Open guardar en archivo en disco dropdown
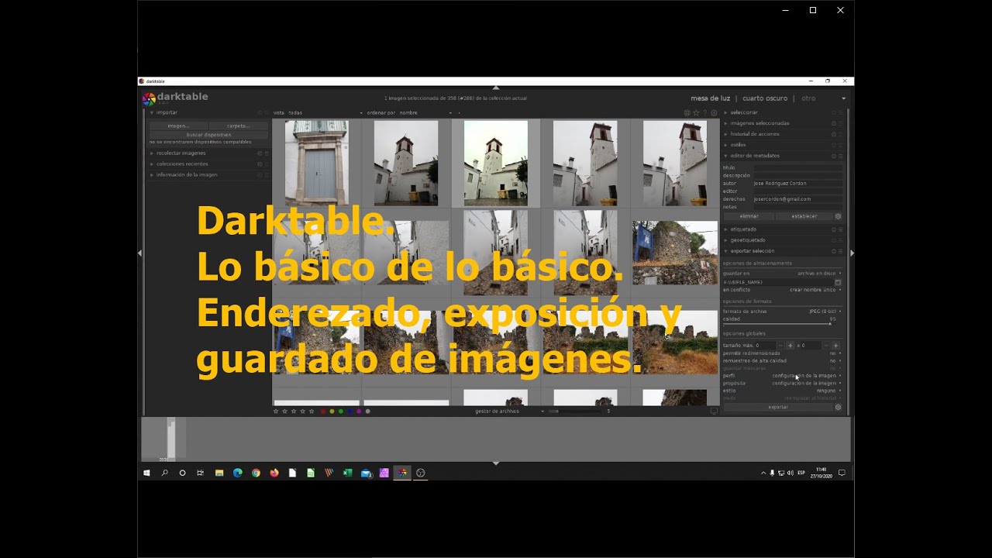 (781, 274)
